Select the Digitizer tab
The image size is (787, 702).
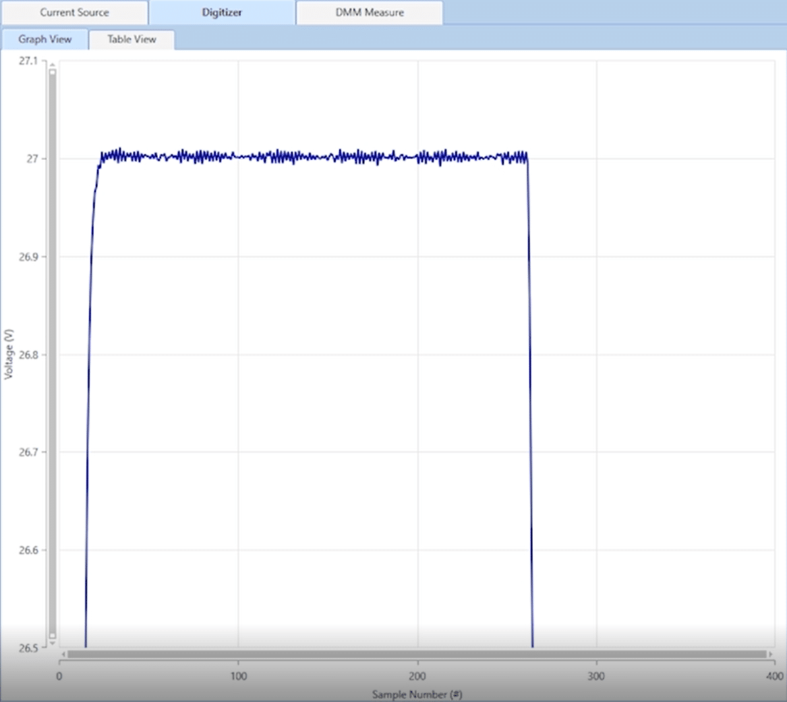[222, 13]
